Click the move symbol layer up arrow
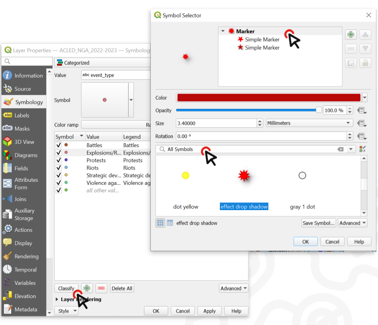The width and height of the screenshot is (378, 325). (x=365, y=35)
